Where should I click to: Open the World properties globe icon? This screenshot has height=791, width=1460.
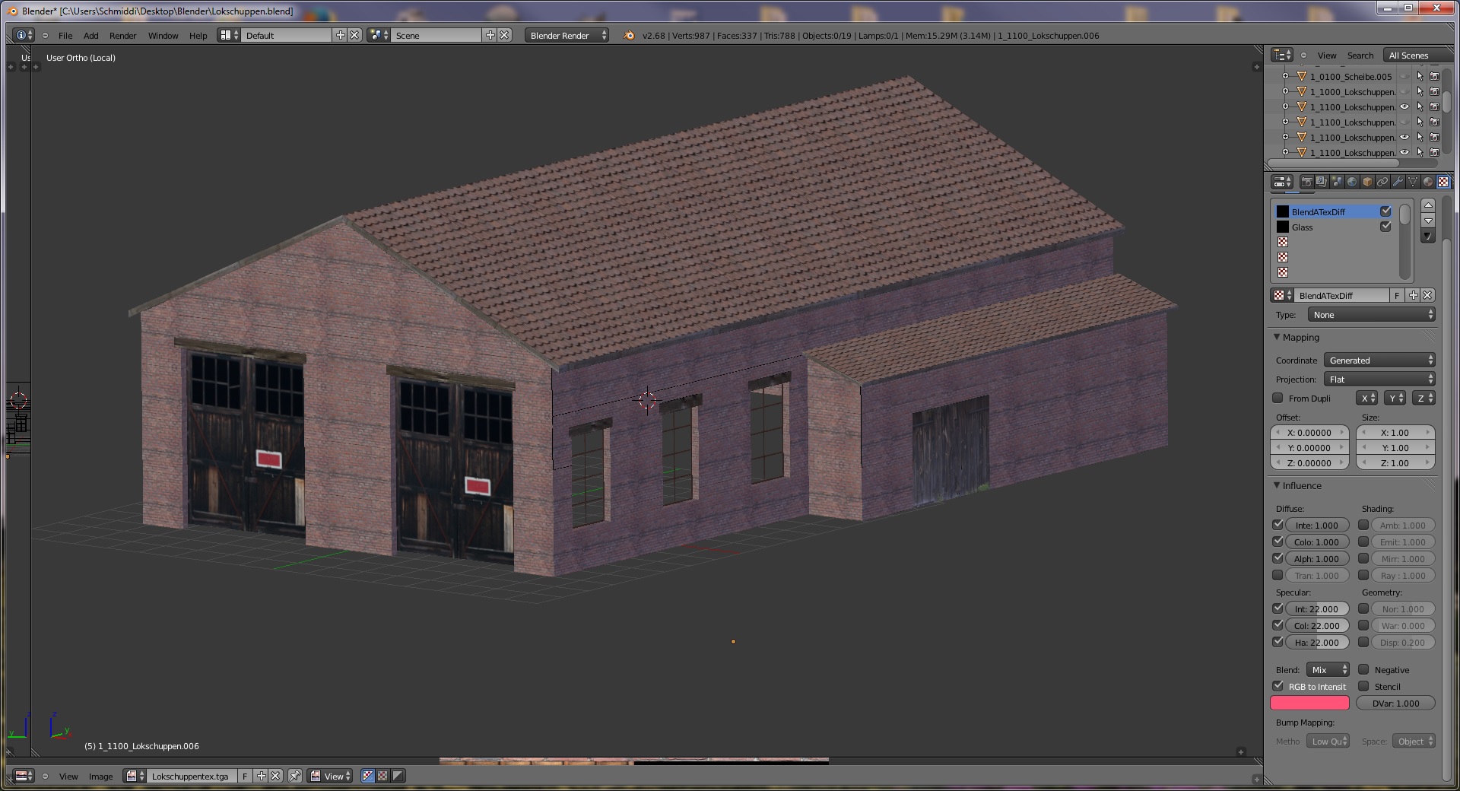coord(1352,182)
